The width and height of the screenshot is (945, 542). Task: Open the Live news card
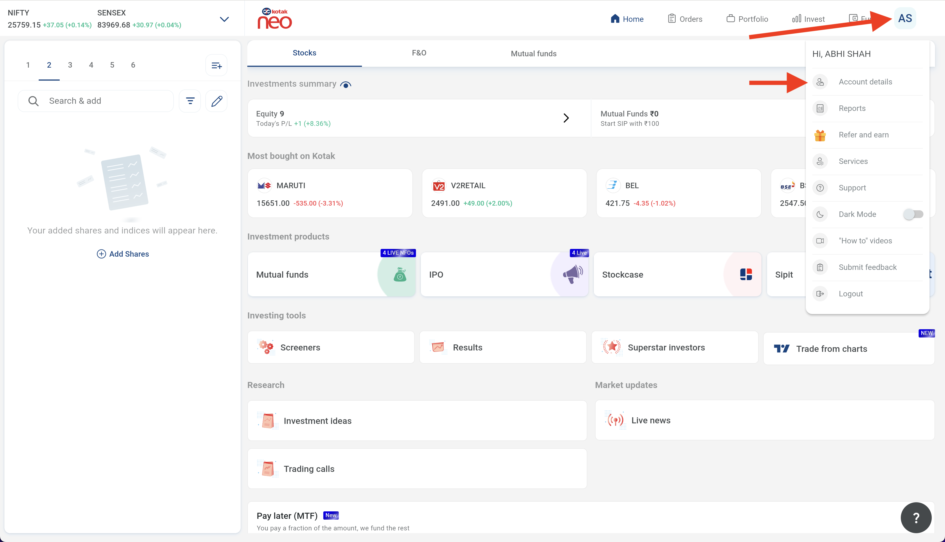(x=765, y=420)
